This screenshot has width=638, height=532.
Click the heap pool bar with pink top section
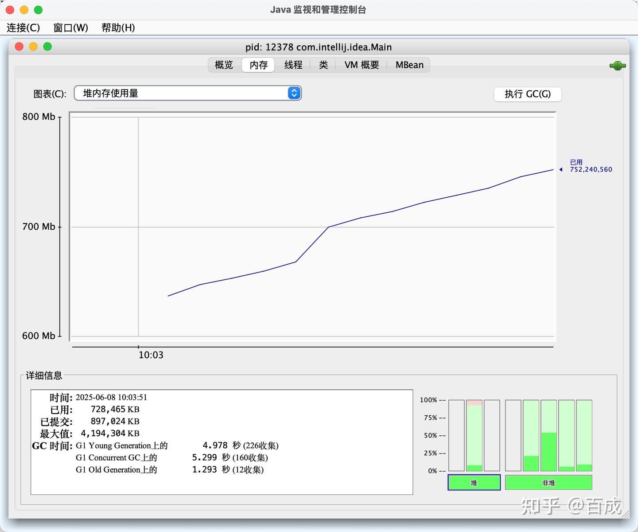(x=474, y=434)
